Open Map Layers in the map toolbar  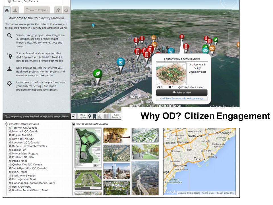[x=82, y=116]
